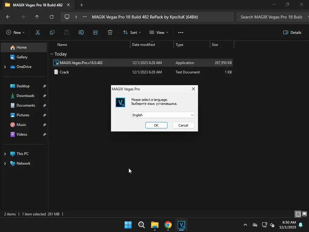
Task: Expand This PC tree node
Action: pyautogui.click(x=5, y=154)
